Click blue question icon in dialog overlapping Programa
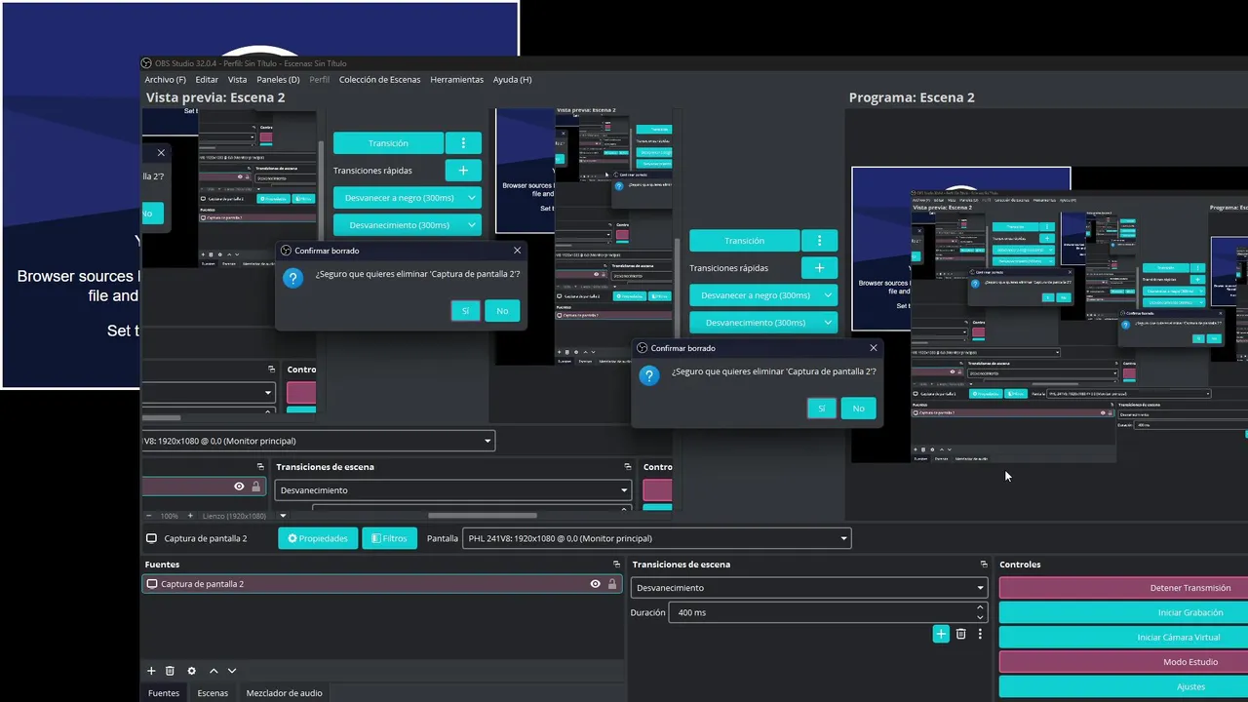This screenshot has height=702, width=1248. (x=649, y=375)
